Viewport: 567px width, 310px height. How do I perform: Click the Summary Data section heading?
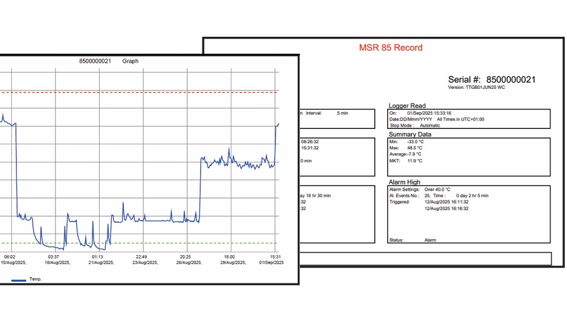pyautogui.click(x=409, y=134)
